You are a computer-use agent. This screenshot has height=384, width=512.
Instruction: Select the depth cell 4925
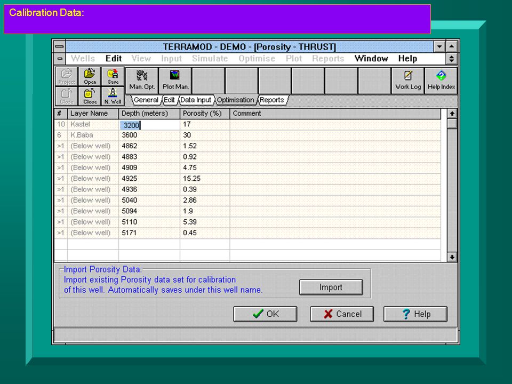point(149,179)
